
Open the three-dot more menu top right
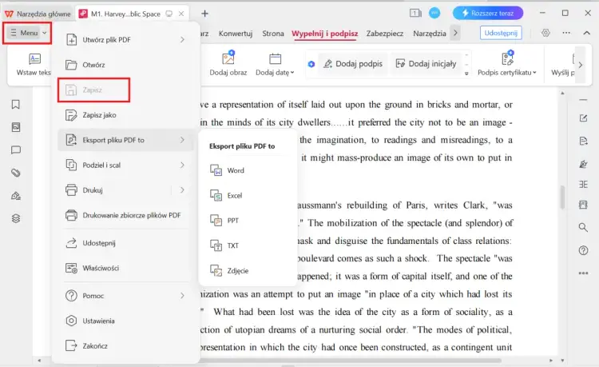point(566,33)
